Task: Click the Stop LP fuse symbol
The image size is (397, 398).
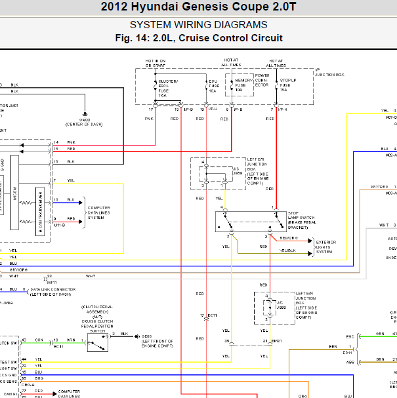Action: click(276, 85)
